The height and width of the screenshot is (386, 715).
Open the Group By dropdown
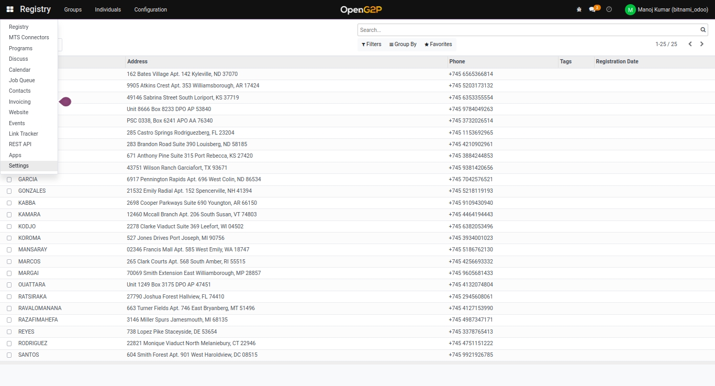click(403, 45)
